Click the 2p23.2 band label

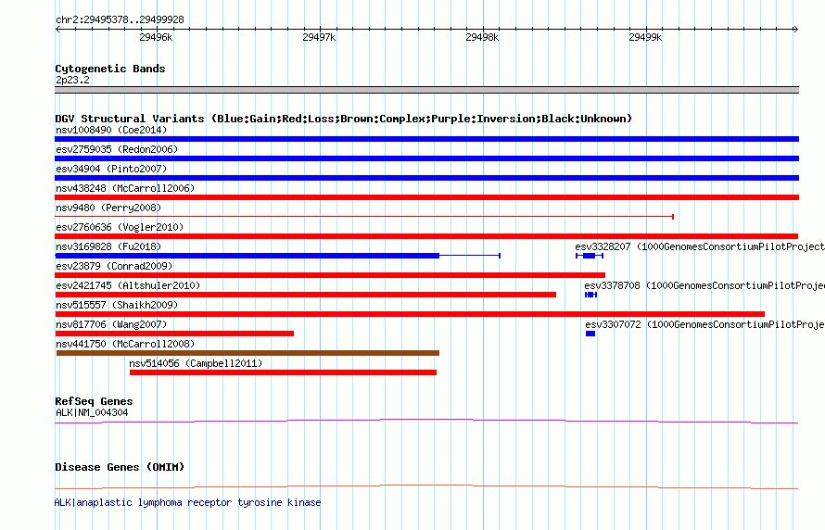[x=72, y=80]
